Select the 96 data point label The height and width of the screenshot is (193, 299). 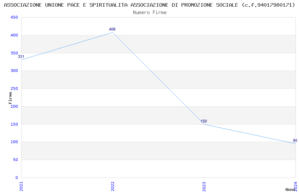tap(295, 140)
